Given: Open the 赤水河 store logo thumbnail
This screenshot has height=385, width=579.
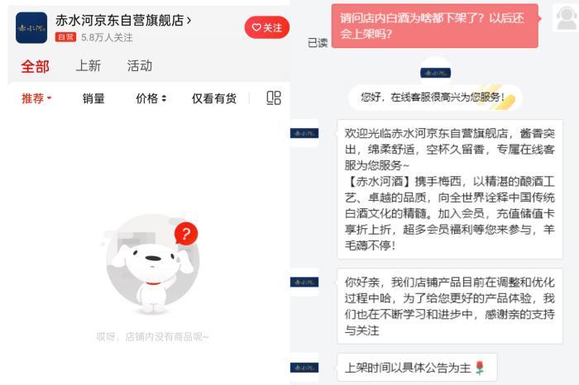Looking at the screenshot, I should pyautogui.click(x=31, y=27).
